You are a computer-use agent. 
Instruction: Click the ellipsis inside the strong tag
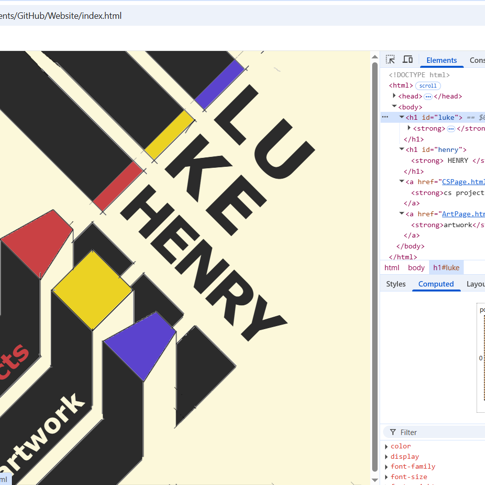pyautogui.click(x=451, y=129)
